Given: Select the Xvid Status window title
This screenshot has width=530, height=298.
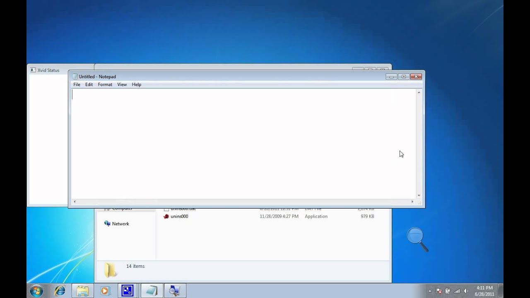Looking at the screenshot, I should (x=48, y=70).
